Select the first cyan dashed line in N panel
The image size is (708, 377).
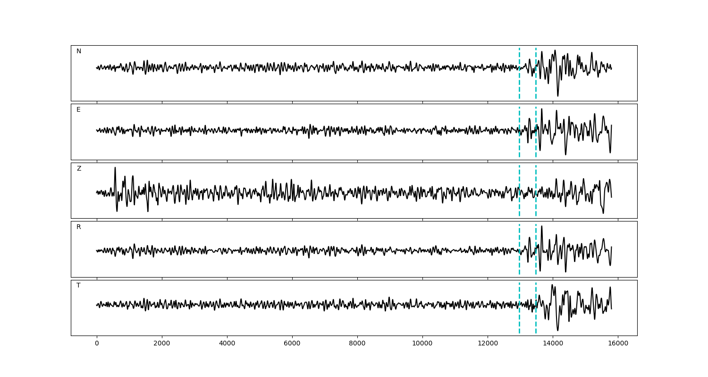click(519, 85)
